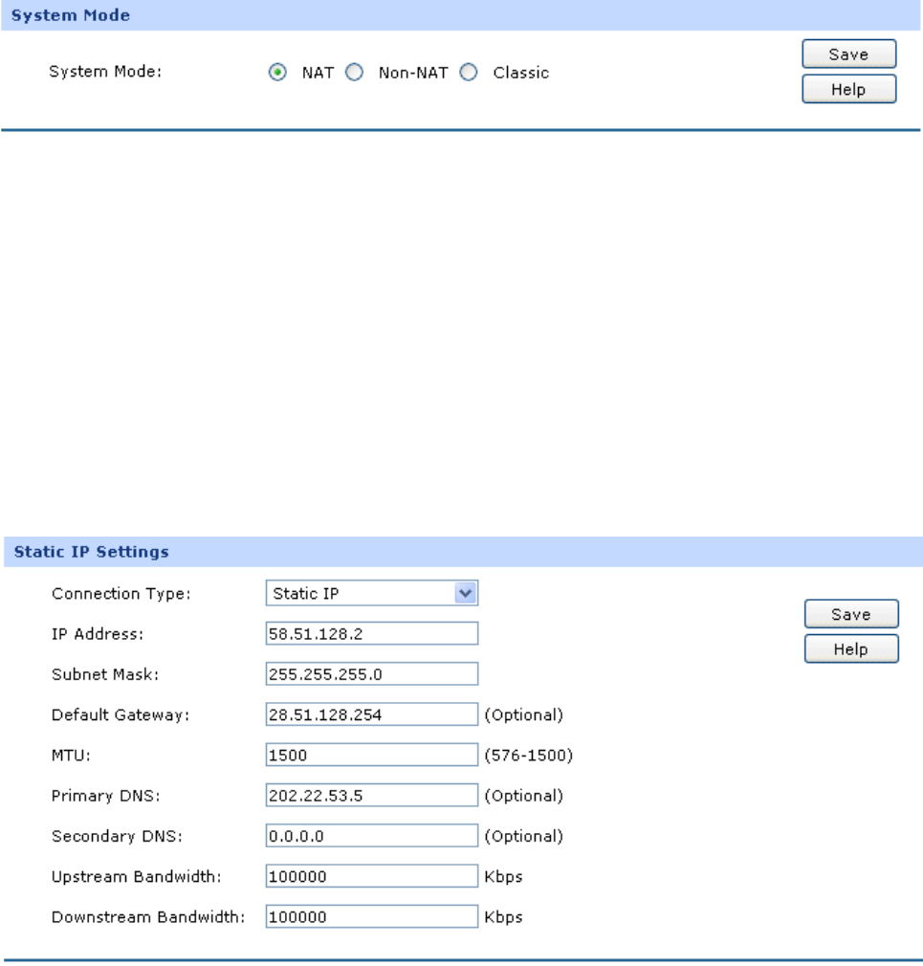This screenshot has height=966, width=923.
Task: Open Help for System Mode section
Action: point(848,89)
